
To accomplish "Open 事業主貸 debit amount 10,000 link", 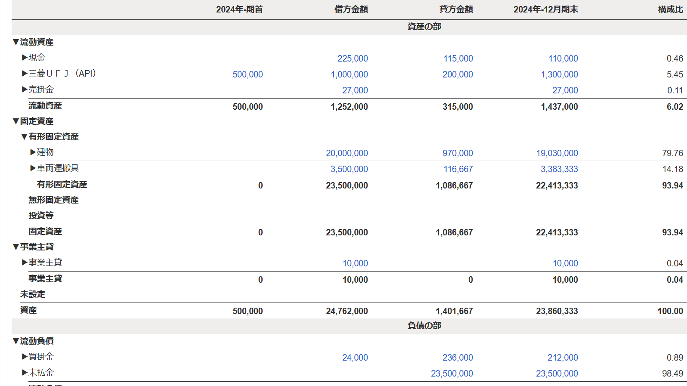I will [x=355, y=263].
